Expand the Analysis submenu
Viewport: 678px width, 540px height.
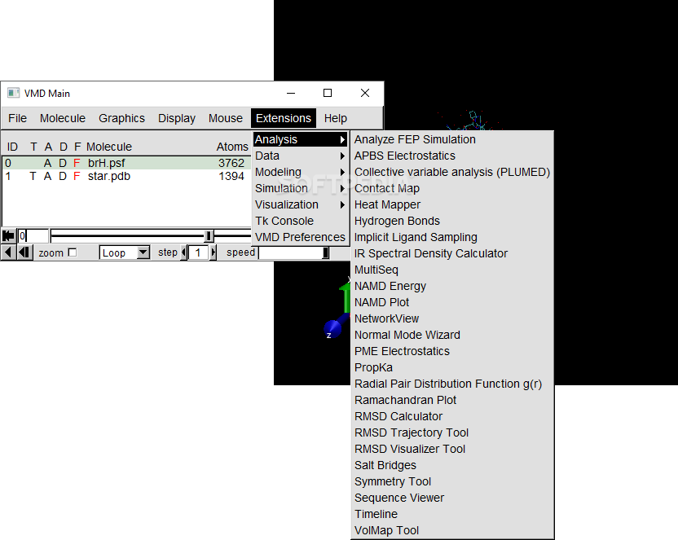(301, 139)
